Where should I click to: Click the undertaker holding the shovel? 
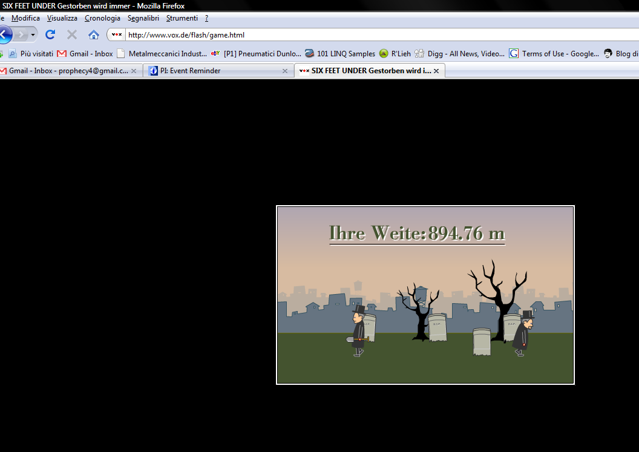(x=359, y=331)
